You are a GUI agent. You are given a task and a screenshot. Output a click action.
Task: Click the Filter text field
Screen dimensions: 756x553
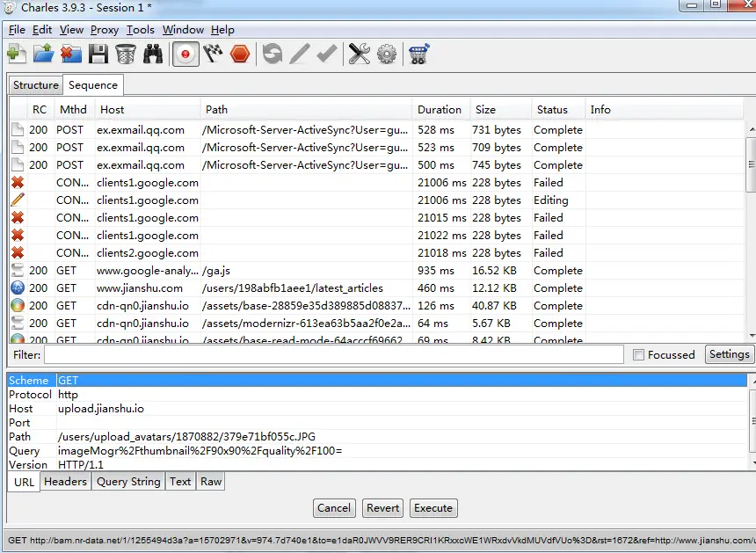pos(334,355)
